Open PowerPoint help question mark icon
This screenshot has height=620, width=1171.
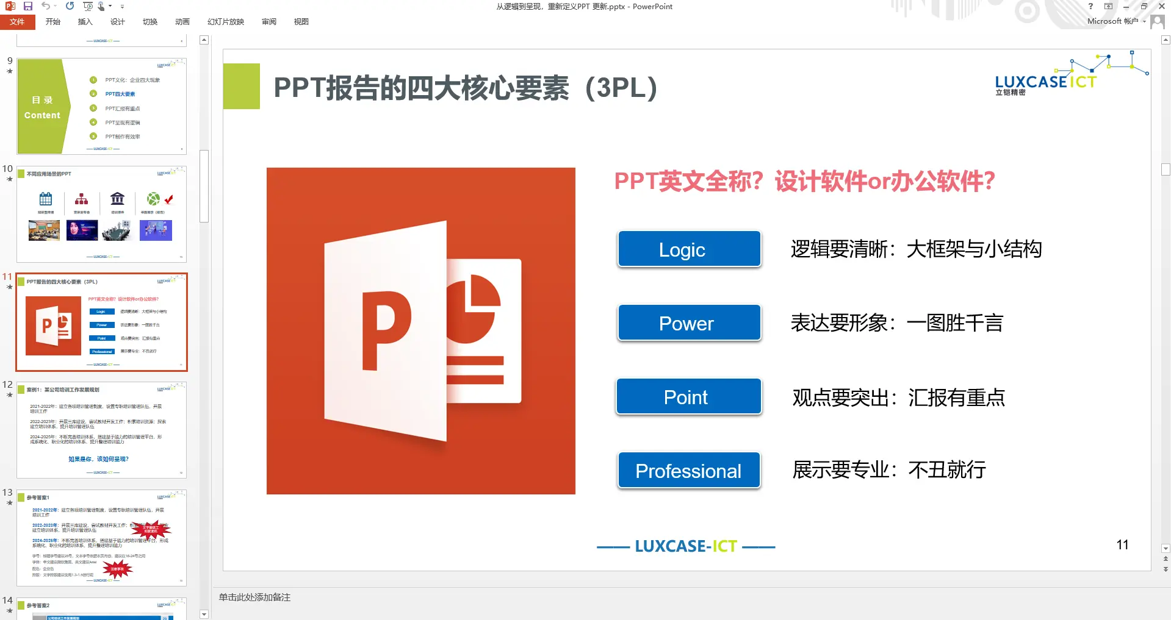coord(1090,6)
